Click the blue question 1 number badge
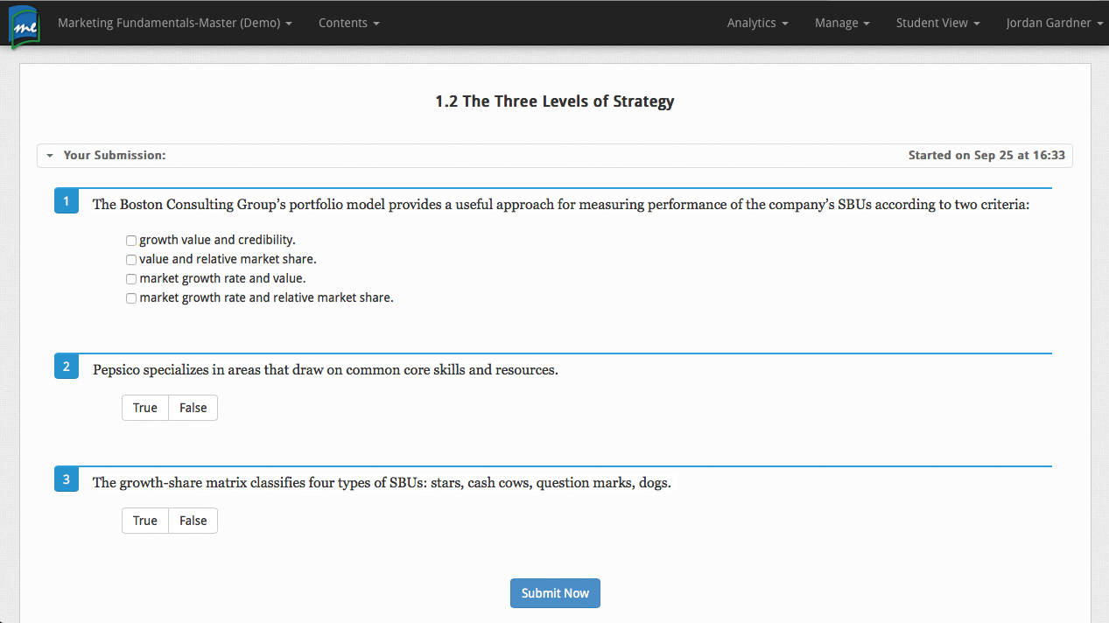The width and height of the screenshot is (1109, 623). pos(66,200)
